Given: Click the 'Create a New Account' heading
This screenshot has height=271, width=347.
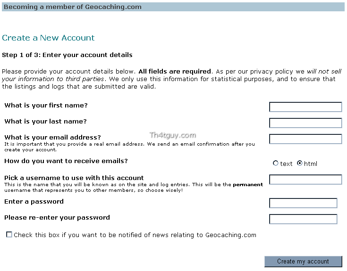Looking at the screenshot, I should 48,38.
